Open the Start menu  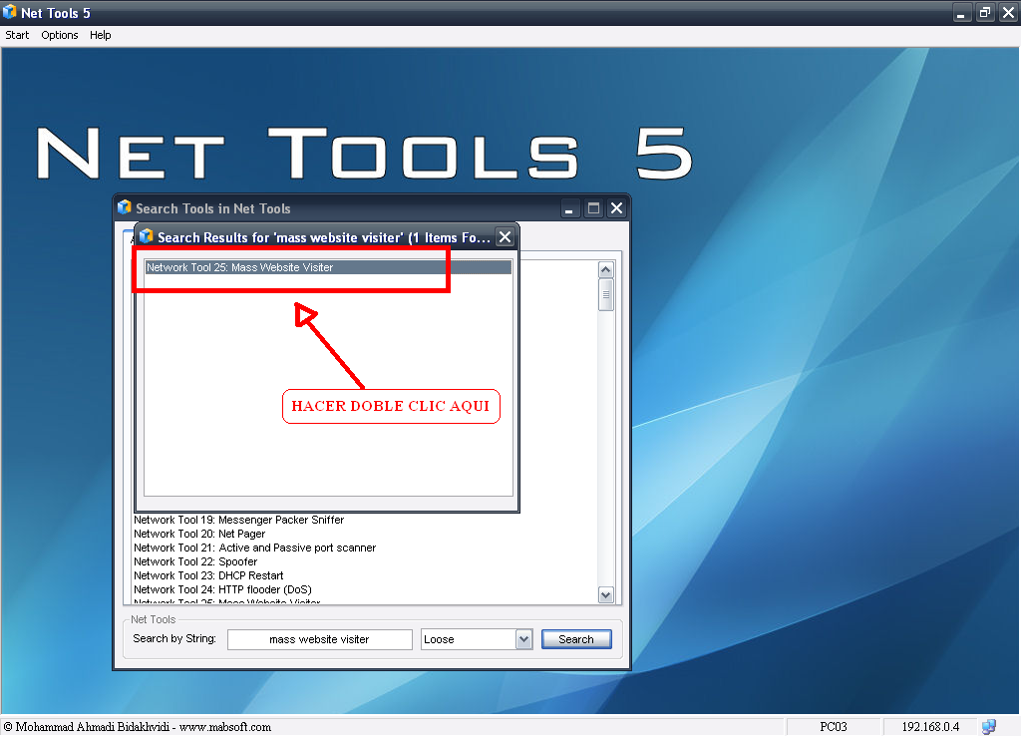17,35
